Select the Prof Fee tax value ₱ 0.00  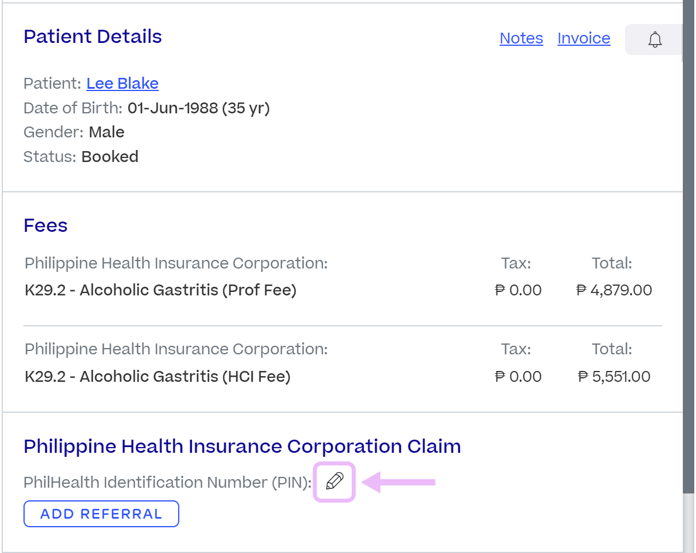coord(518,290)
